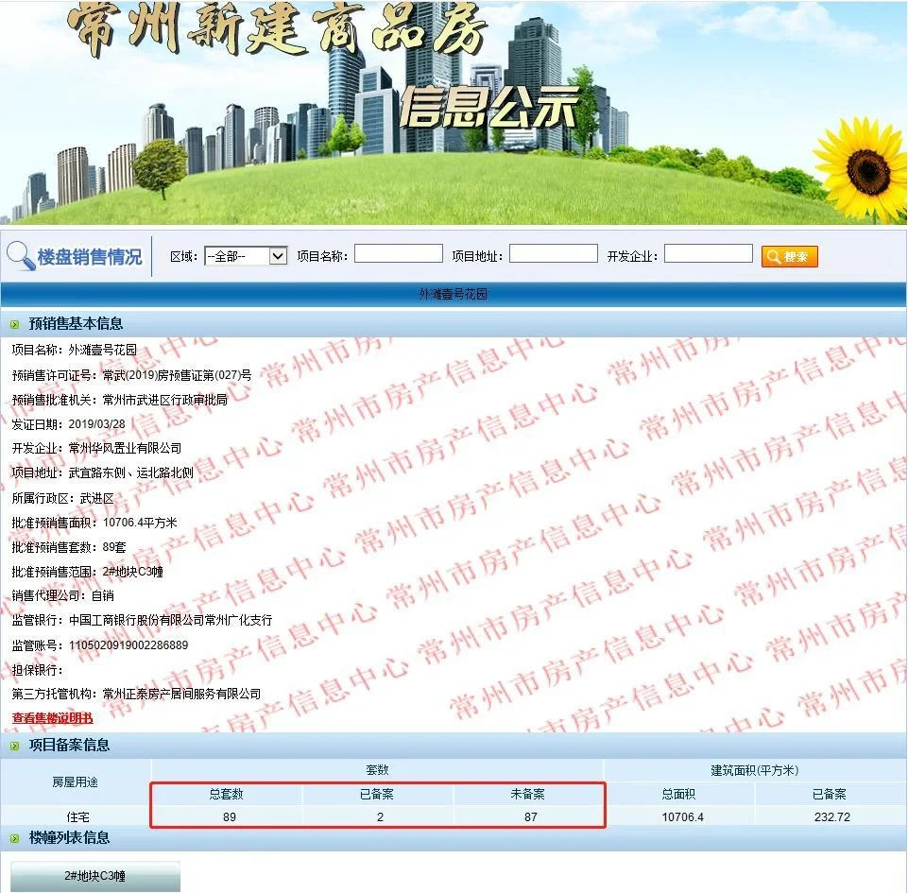The width and height of the screenshot is (908, 893).
Task: Open the 区域 dropdown showing --全部--
Action: [x=246, y=256]
